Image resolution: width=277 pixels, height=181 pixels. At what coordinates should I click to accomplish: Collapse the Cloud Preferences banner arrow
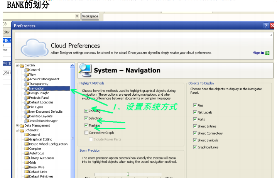click(x=271, y=35)
